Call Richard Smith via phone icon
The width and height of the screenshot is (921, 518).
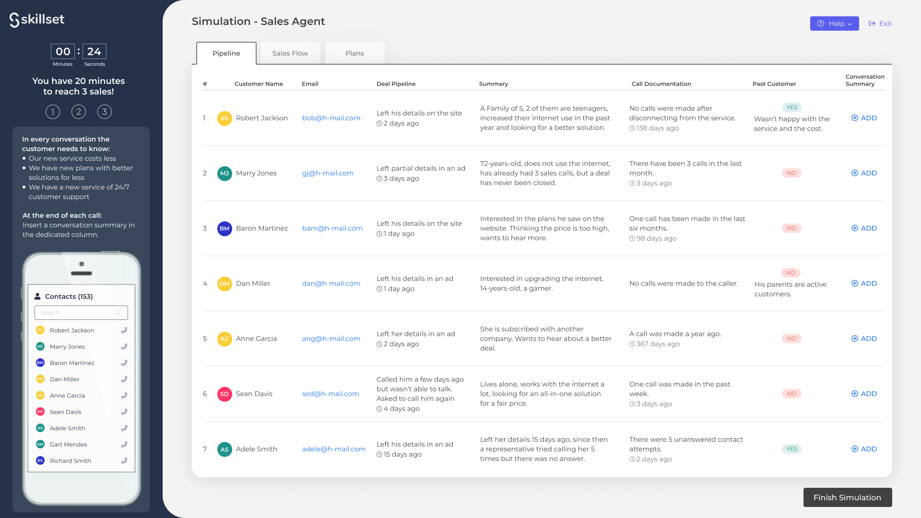click(x=124, y=461)
